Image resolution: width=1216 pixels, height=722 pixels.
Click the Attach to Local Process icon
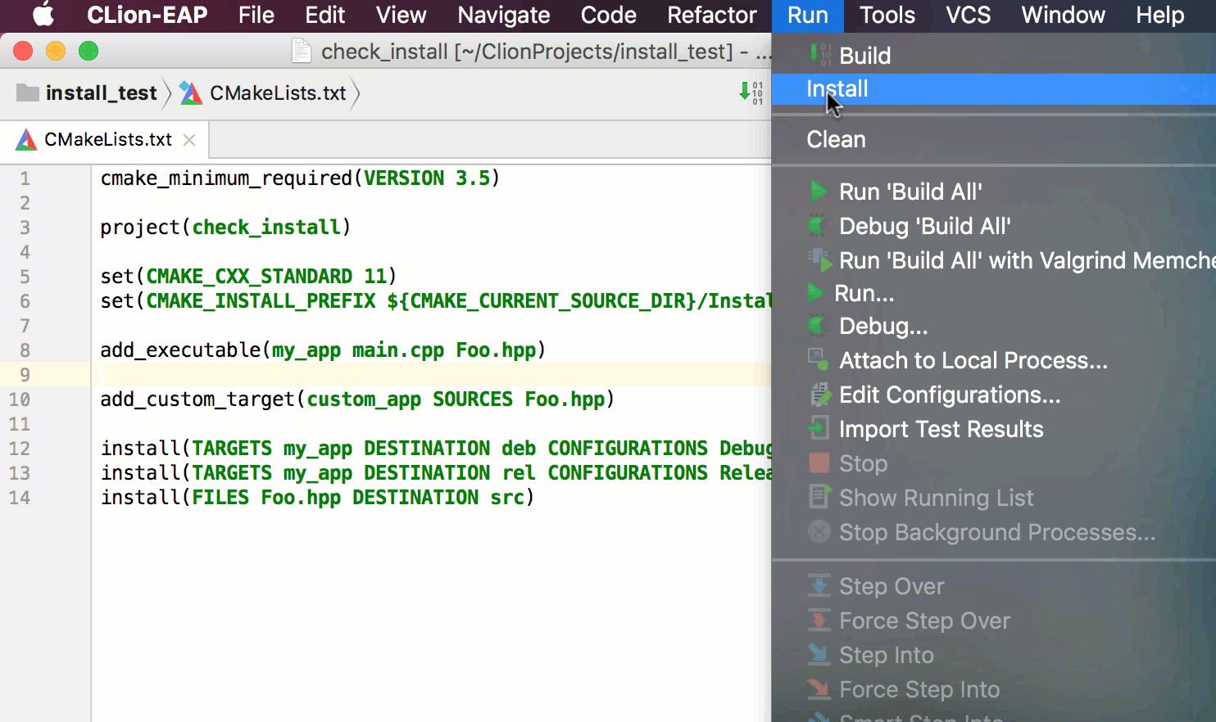(x=819, y=359)
